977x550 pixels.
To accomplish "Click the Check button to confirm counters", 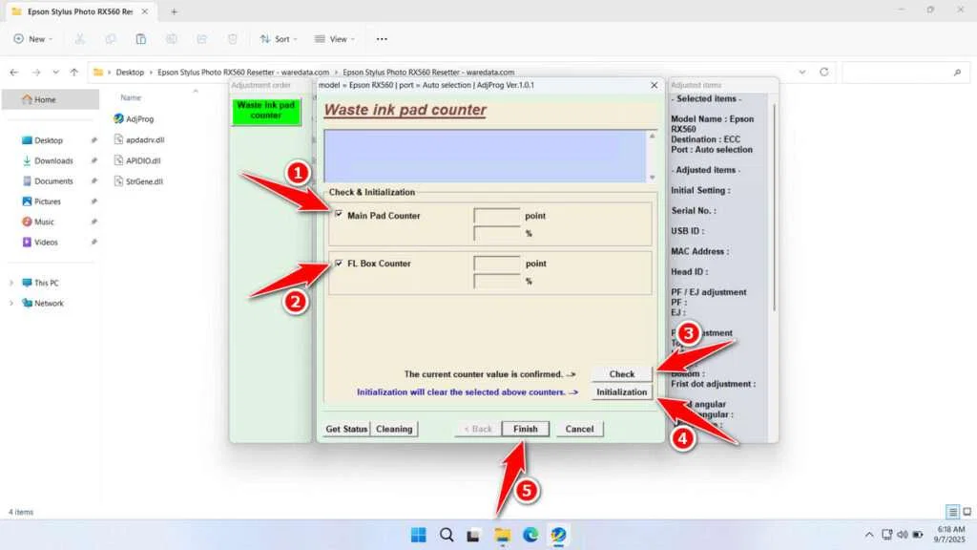I will point(621,374).
